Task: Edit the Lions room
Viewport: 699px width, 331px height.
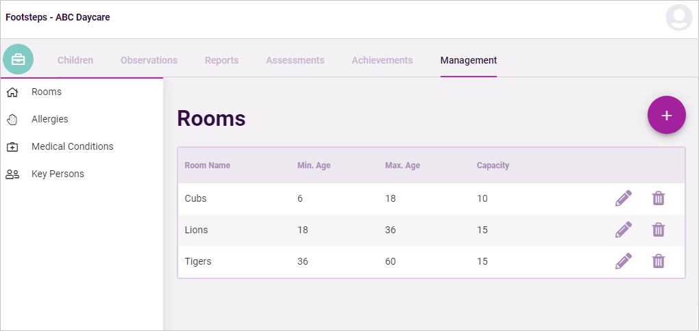Action: tap(623, 230)
